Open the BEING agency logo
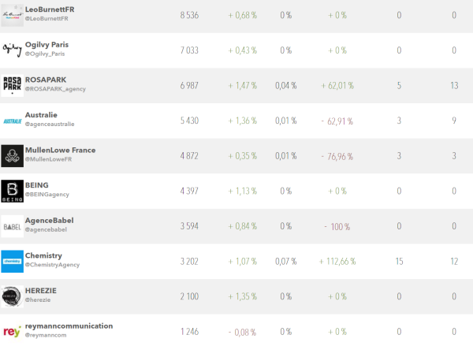473x346 pixels. pos(13,191)
